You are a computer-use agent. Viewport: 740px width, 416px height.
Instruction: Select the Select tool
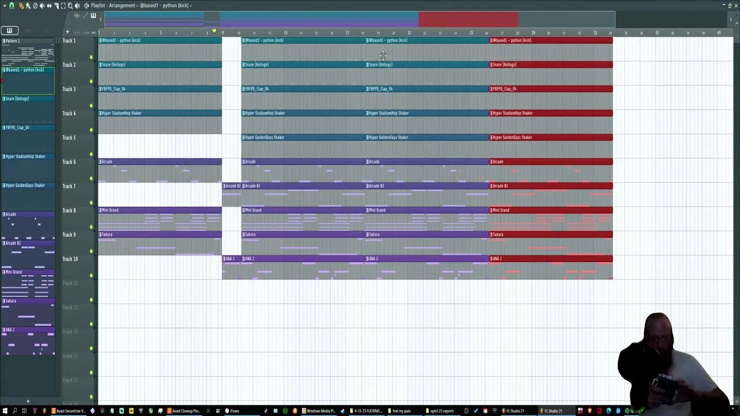63,6
